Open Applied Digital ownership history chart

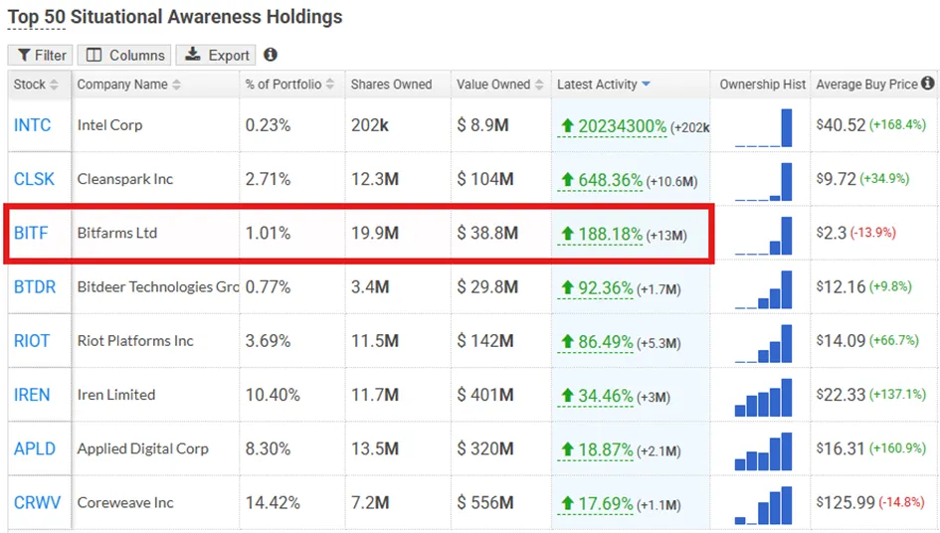click(x=763, y=451)
